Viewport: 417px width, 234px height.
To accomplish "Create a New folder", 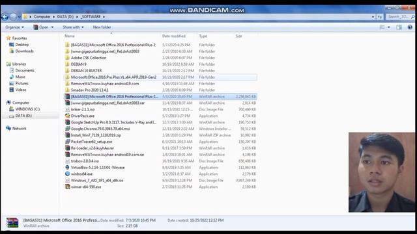I will [x=102, y=27].
